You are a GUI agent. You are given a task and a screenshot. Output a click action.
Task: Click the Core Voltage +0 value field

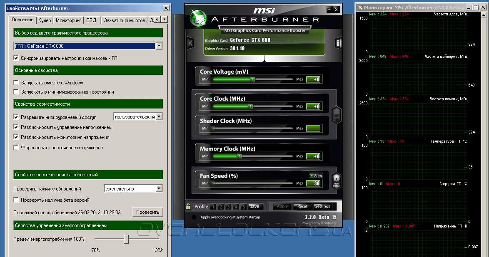click(x=313, y=79)
